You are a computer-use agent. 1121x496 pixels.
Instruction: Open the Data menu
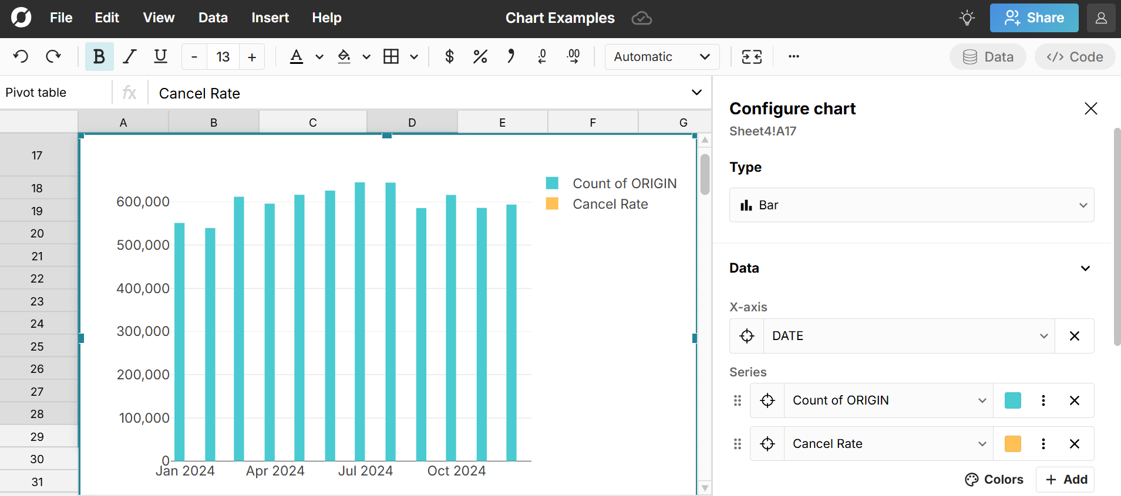click(x=213, y=18)
